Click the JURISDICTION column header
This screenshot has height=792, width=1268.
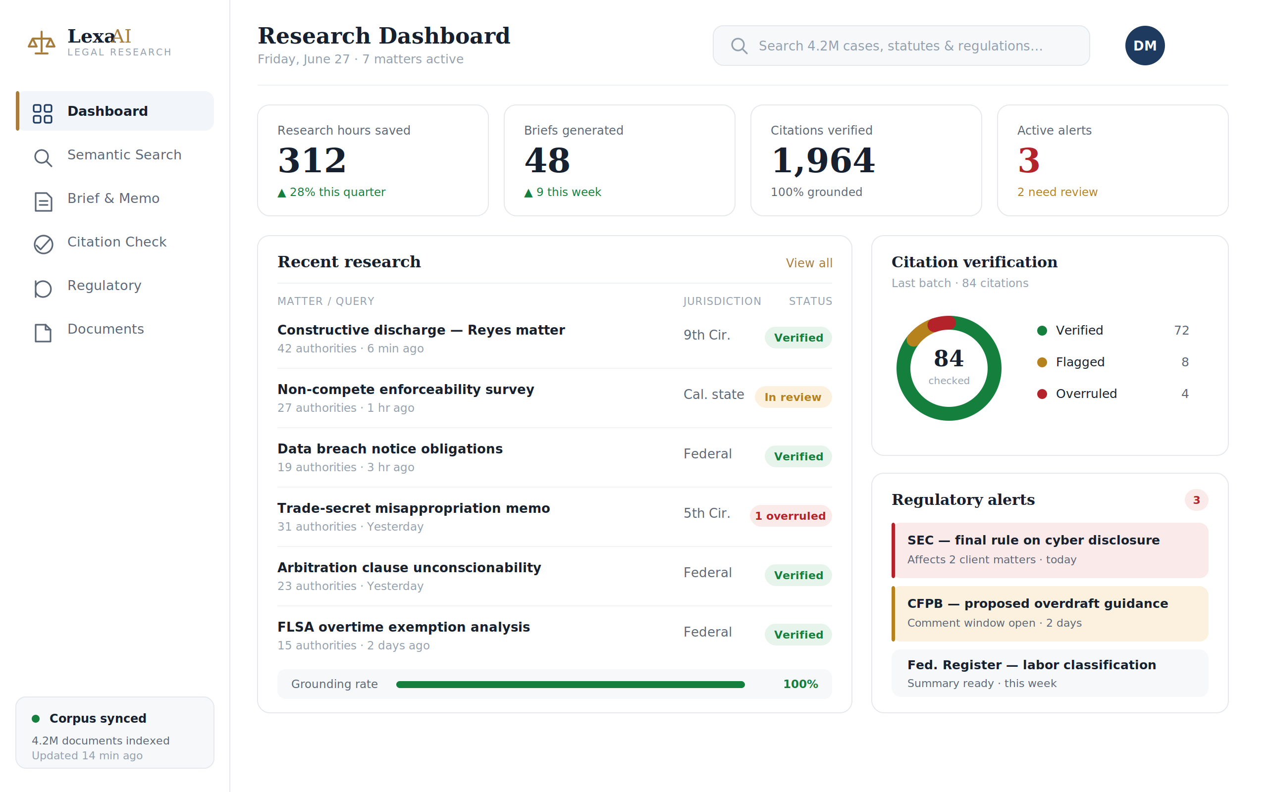point(722,301)
